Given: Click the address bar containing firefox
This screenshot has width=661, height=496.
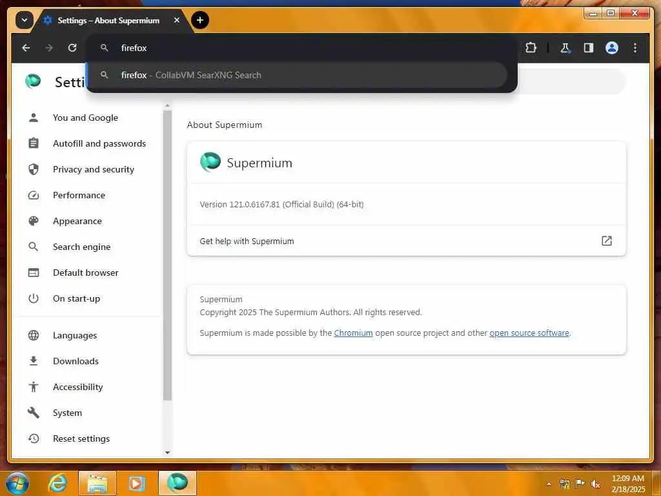Looking at the screenshot, I should pyautogui.click(x=301, y=48).
